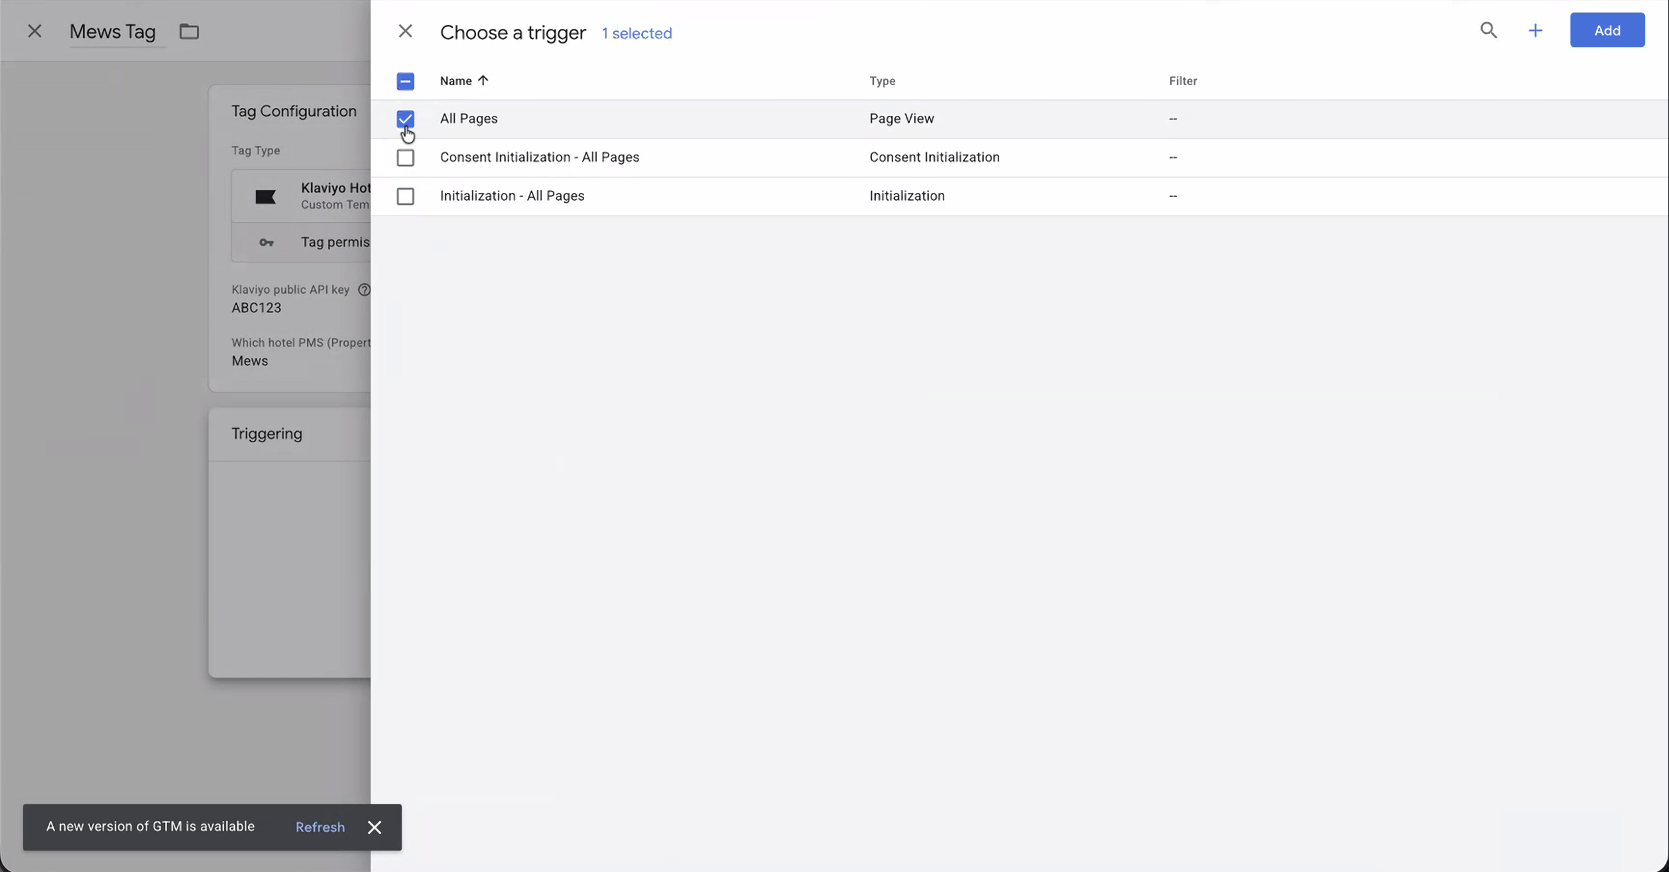
Task: Close the Mews Tag editor
Action: tap(35, 31)
